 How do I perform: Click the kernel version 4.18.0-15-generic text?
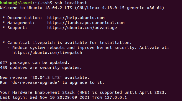click(x=123, y=8)
